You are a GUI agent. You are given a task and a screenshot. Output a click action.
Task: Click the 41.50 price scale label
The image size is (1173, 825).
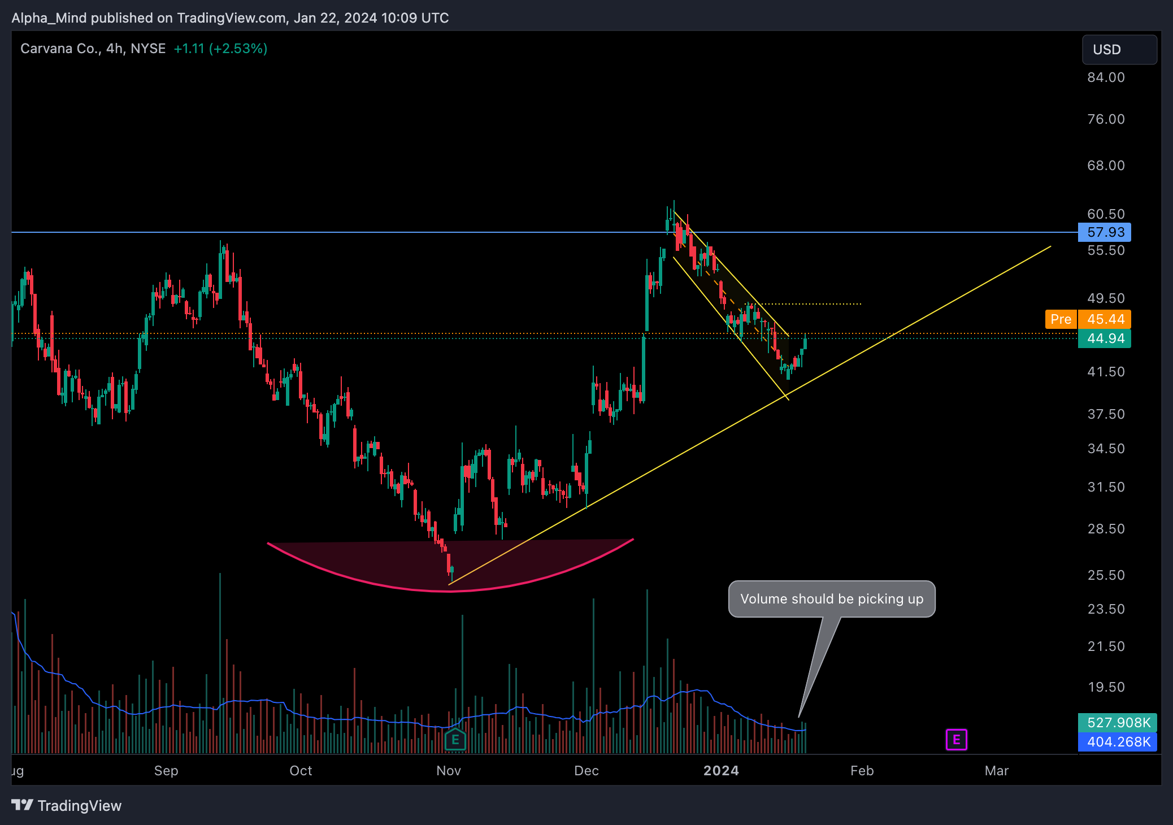(x=1106, y=372)
